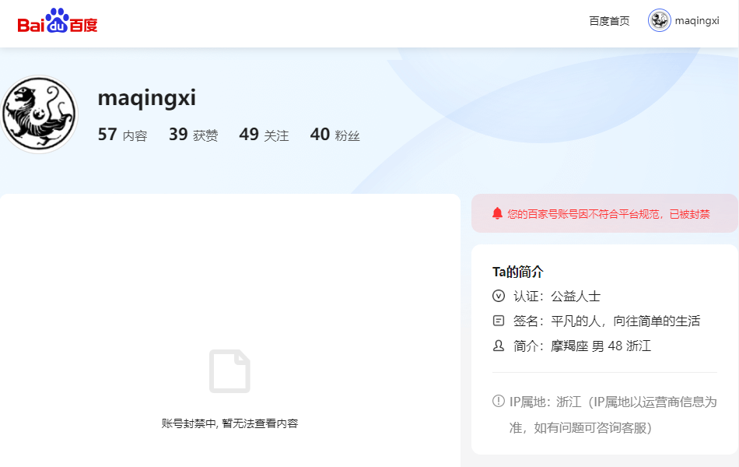Screen dimensions: 739x467
Task: Click the 认证 verification badge icon
Action: (499, 296)
